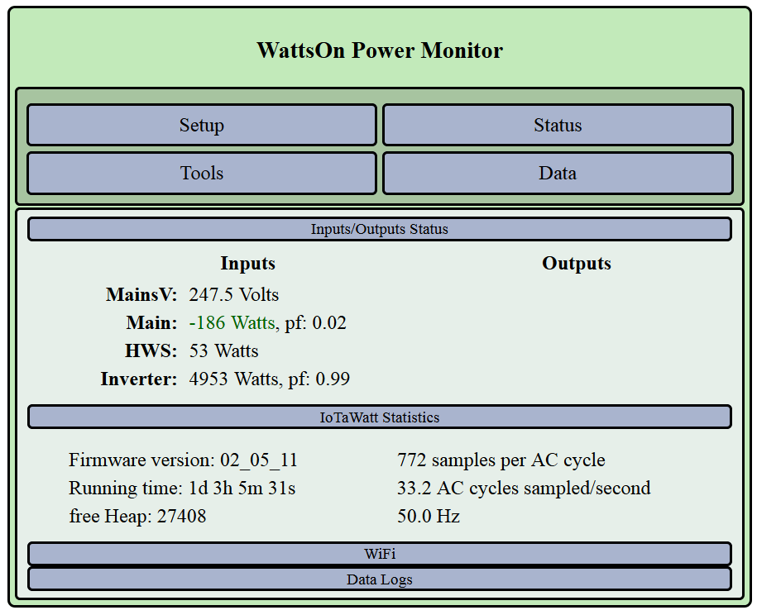This screenshot has width=757, height=615.
Task: Expand the WiFi section
Action: pyautogui.click(x=380, y=554)
